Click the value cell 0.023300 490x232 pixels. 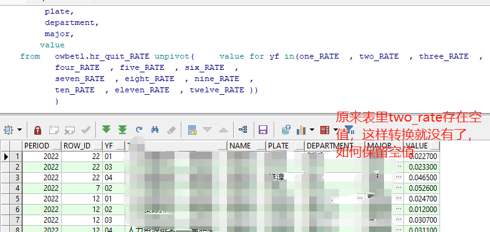(x=421, y=167)
